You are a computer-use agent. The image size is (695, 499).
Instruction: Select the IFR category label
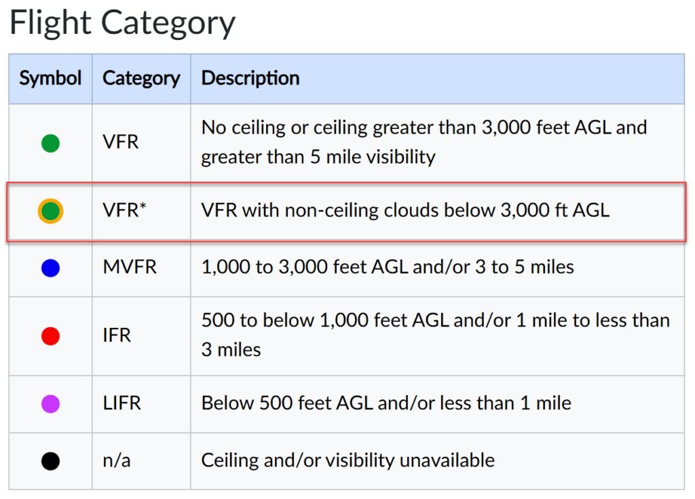[x=117, y=335]
